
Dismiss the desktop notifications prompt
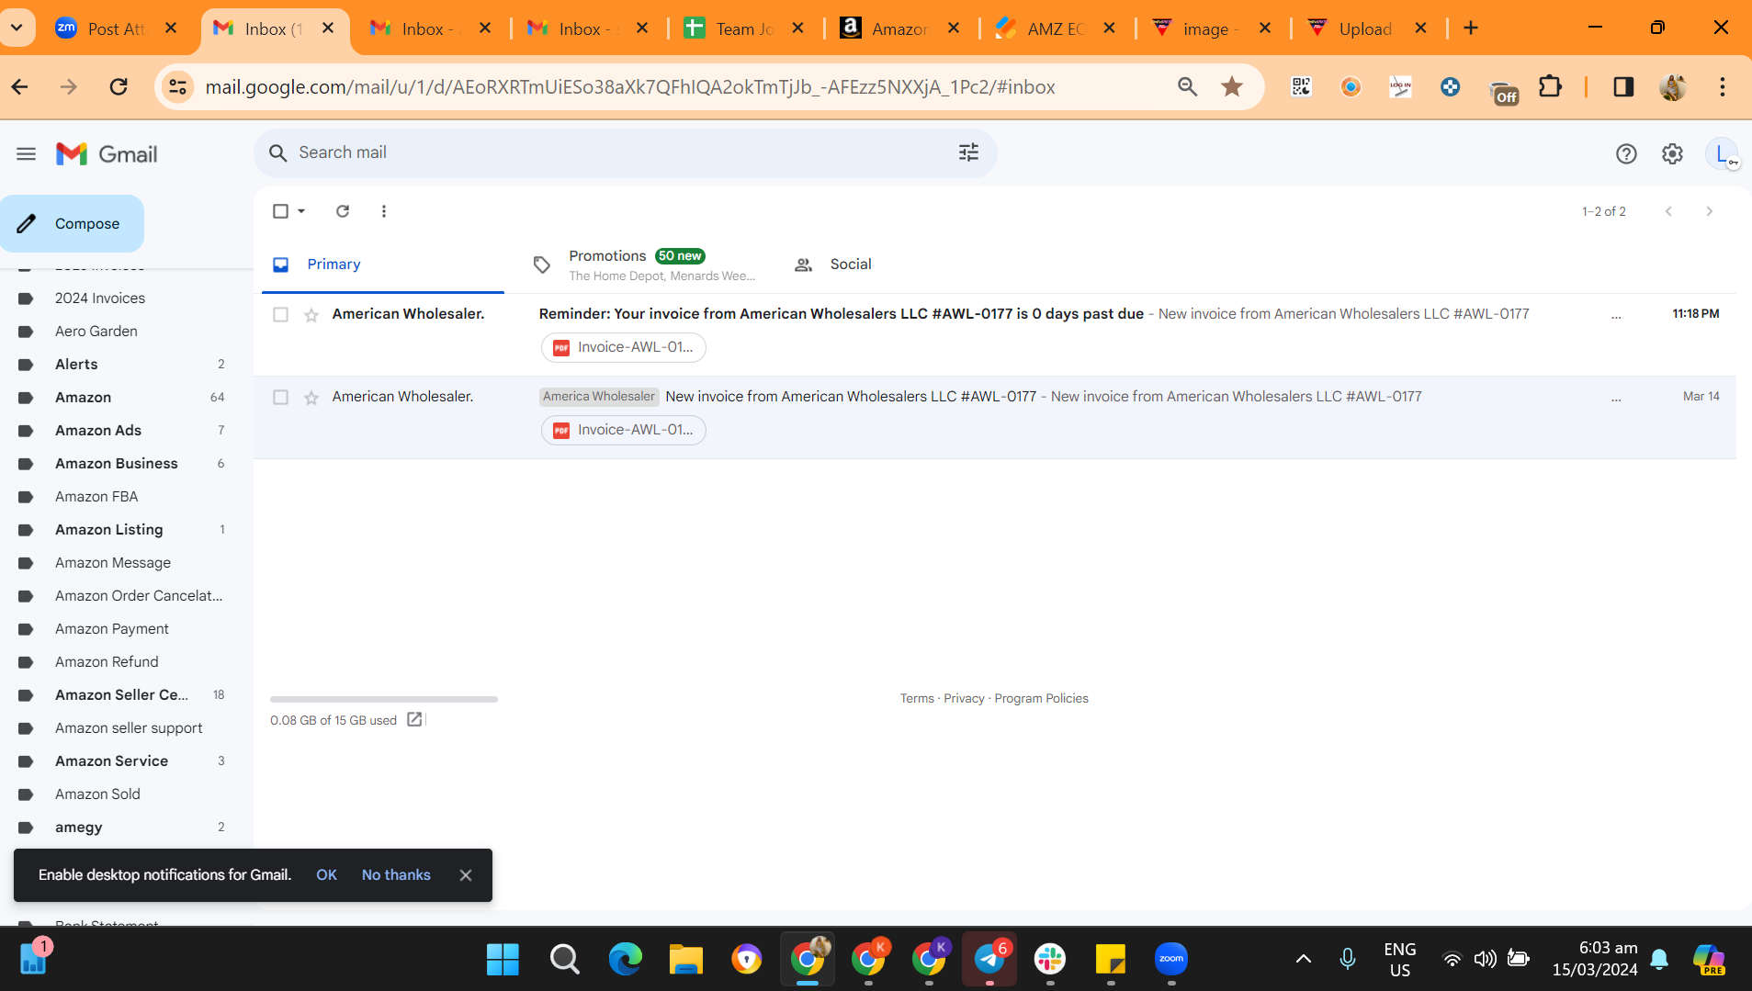466,875
